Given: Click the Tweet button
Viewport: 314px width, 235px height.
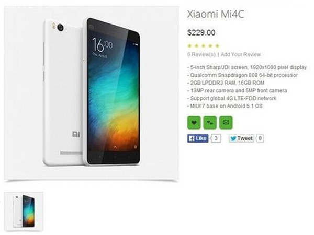Looking at the screenshot, I should click(241, 138).
